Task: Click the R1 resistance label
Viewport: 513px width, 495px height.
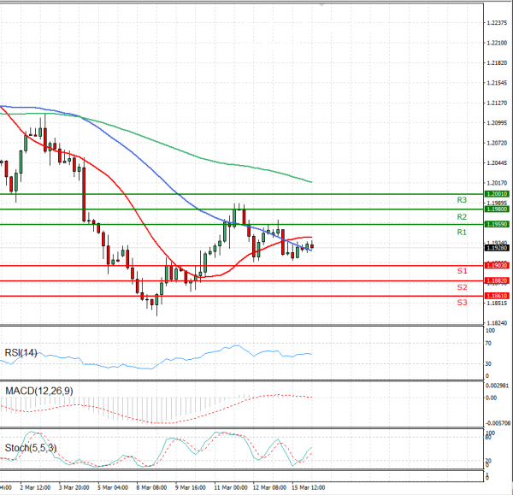Action: click(x=462, y=233)
